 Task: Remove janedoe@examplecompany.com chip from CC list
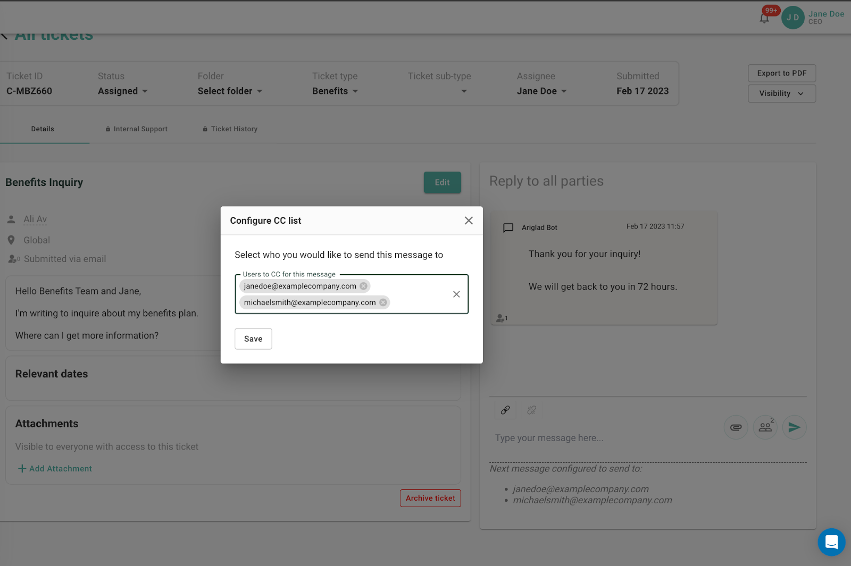point(363,286)
